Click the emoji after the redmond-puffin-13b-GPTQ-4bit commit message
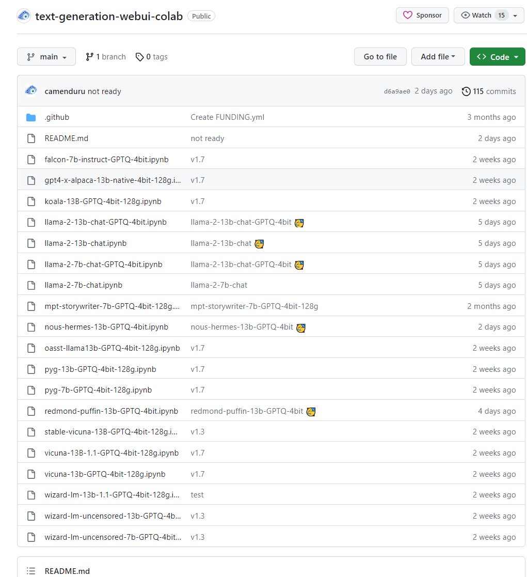This screenshot has width=527, height=577. tap(311, 411)
